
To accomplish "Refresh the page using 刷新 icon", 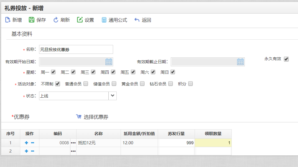I will (56, 20).
